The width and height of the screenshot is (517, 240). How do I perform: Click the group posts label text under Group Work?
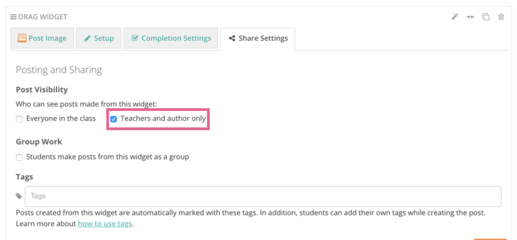(x=108, y=157)
